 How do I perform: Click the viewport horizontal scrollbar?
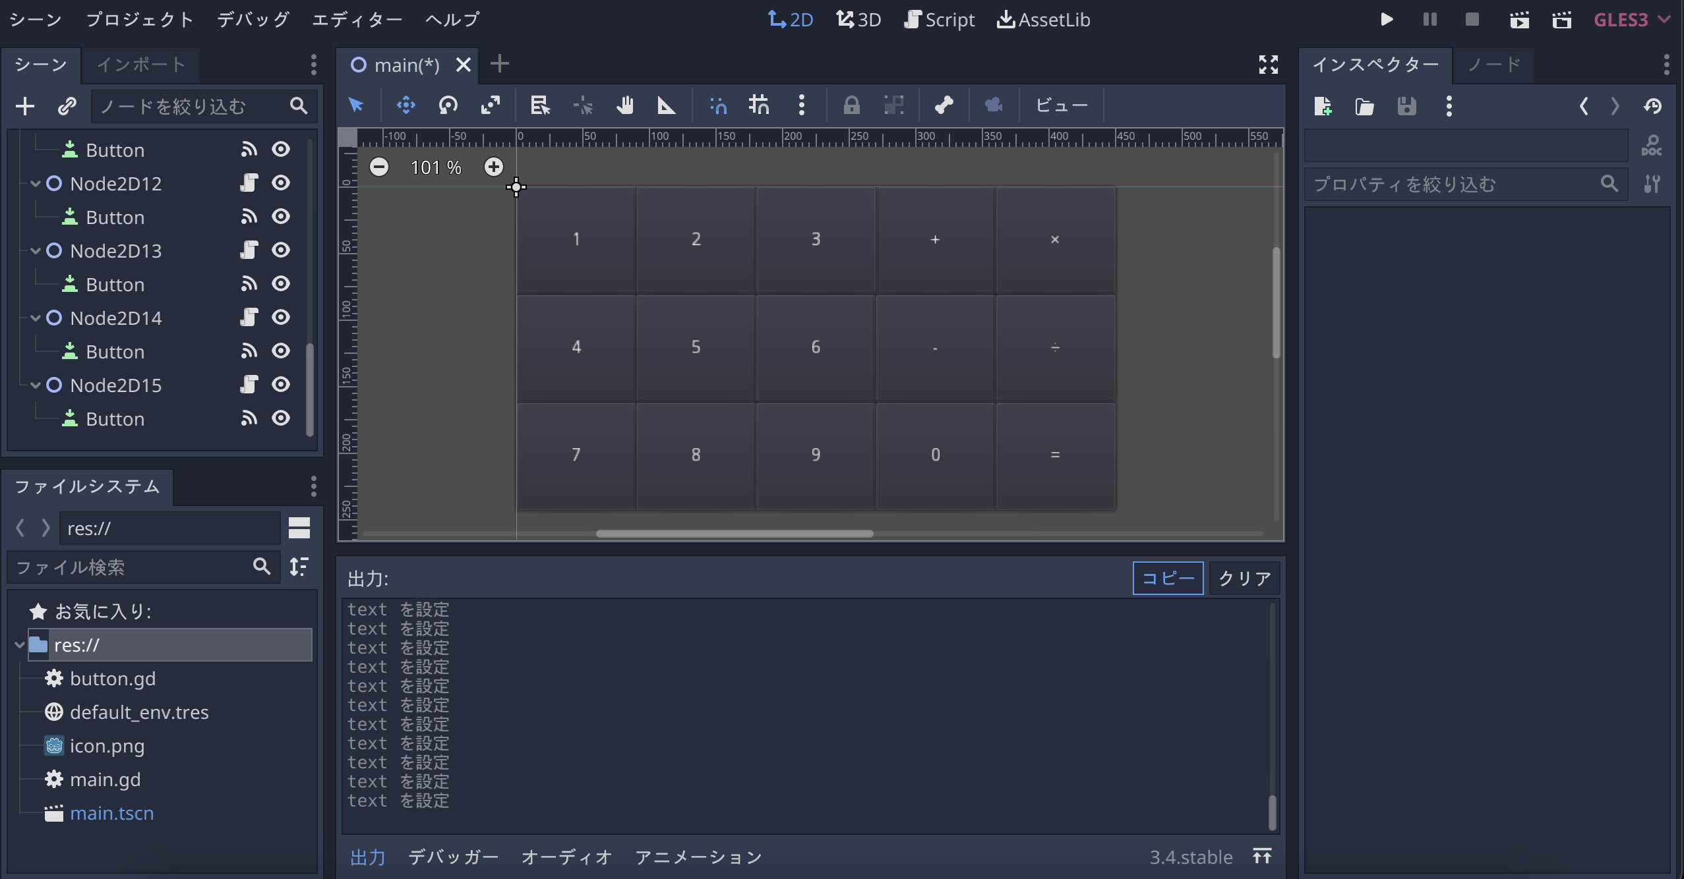click(735, 534)
